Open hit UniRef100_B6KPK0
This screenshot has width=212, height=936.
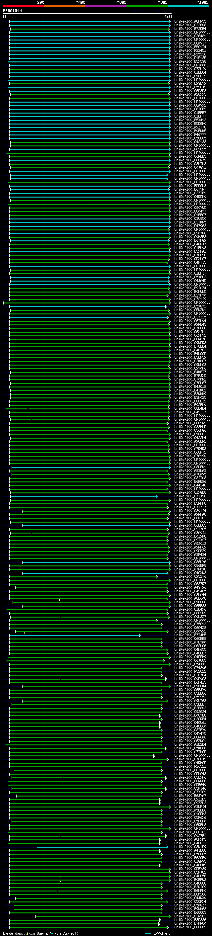[x=190, y=891]
